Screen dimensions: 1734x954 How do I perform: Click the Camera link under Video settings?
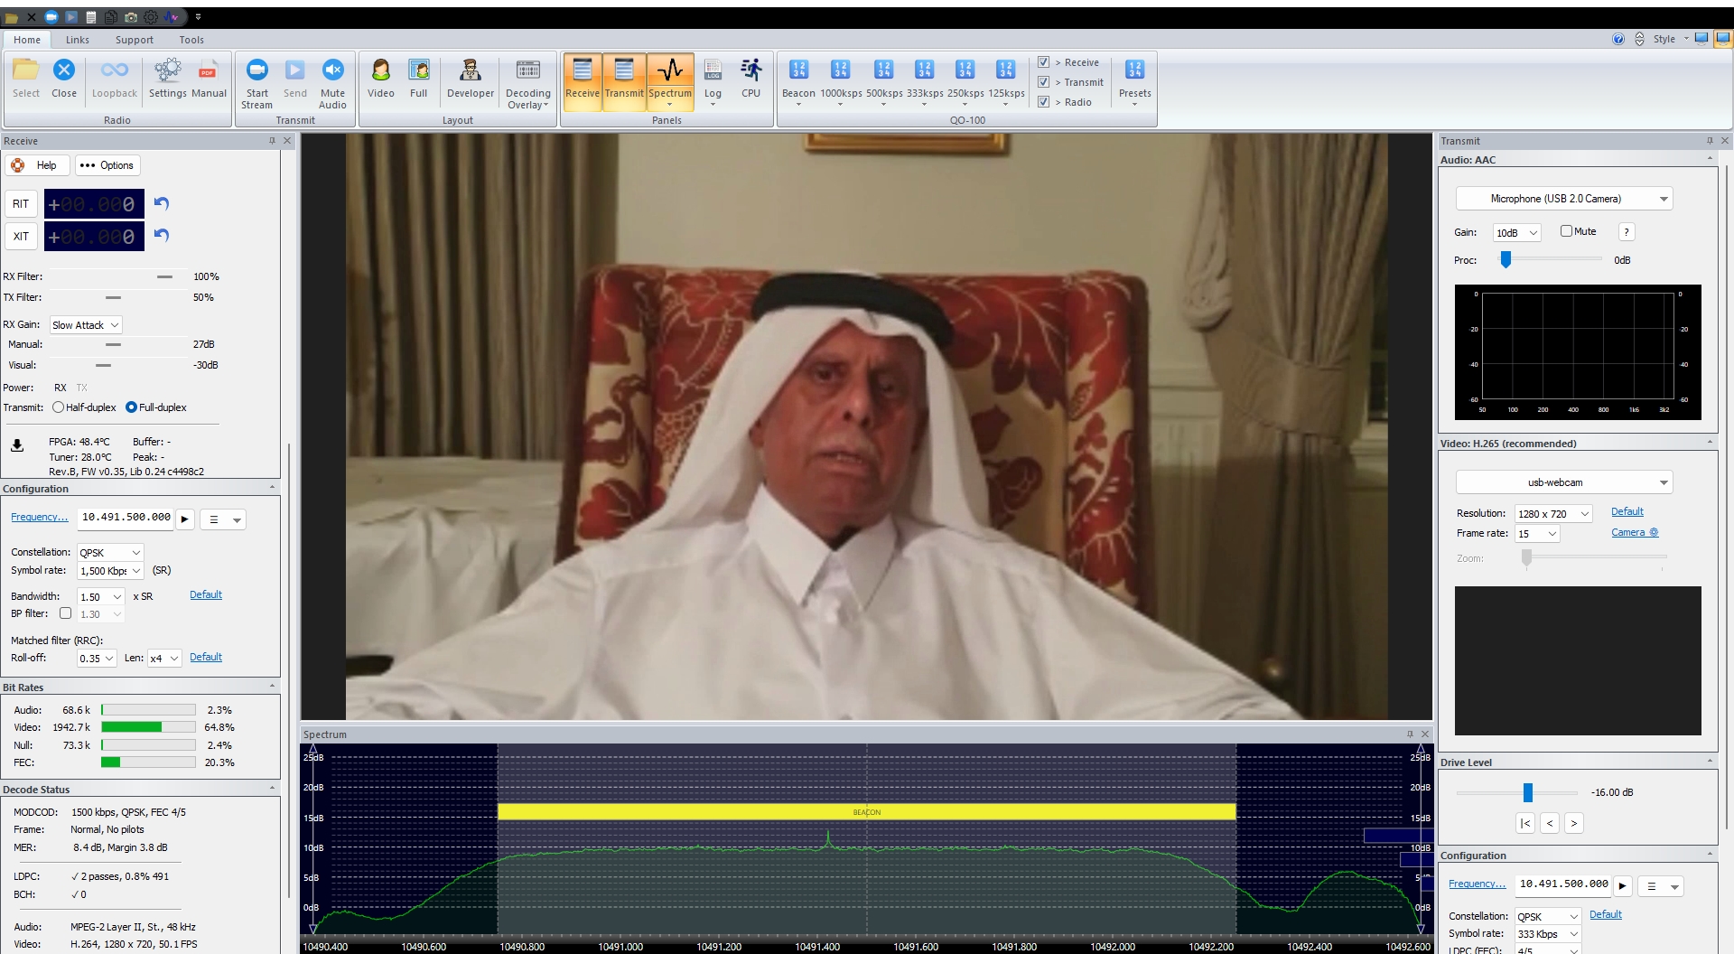1633,533
